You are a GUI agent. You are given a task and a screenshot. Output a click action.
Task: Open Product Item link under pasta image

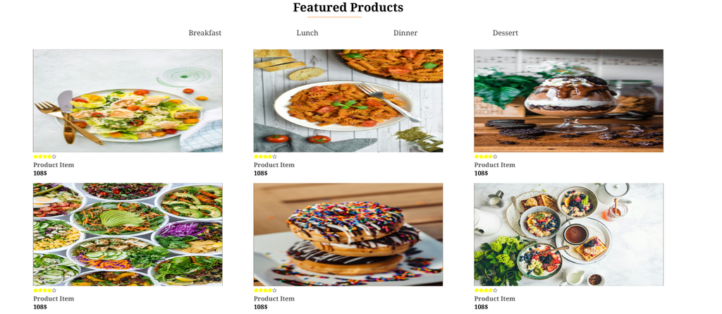274,165
